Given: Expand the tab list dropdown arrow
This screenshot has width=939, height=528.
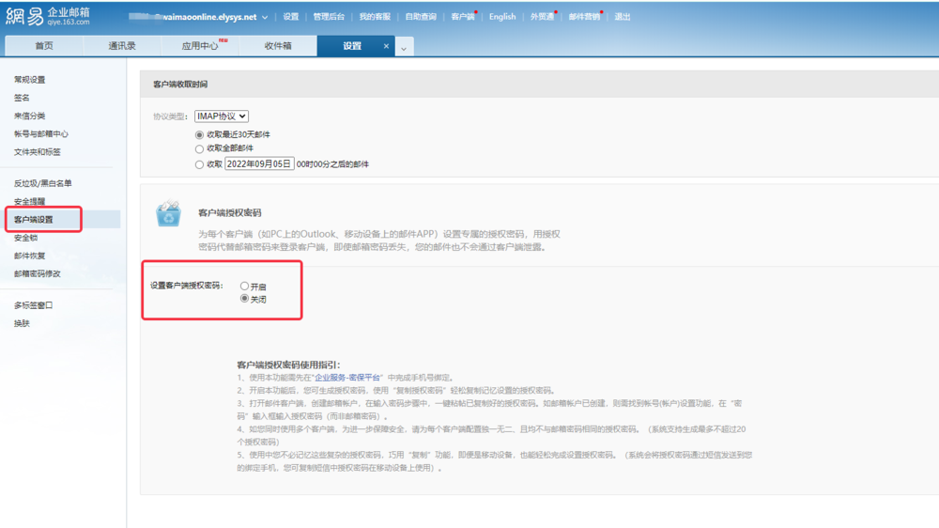Looking at the screenshot, I should (x=404, y=47).
